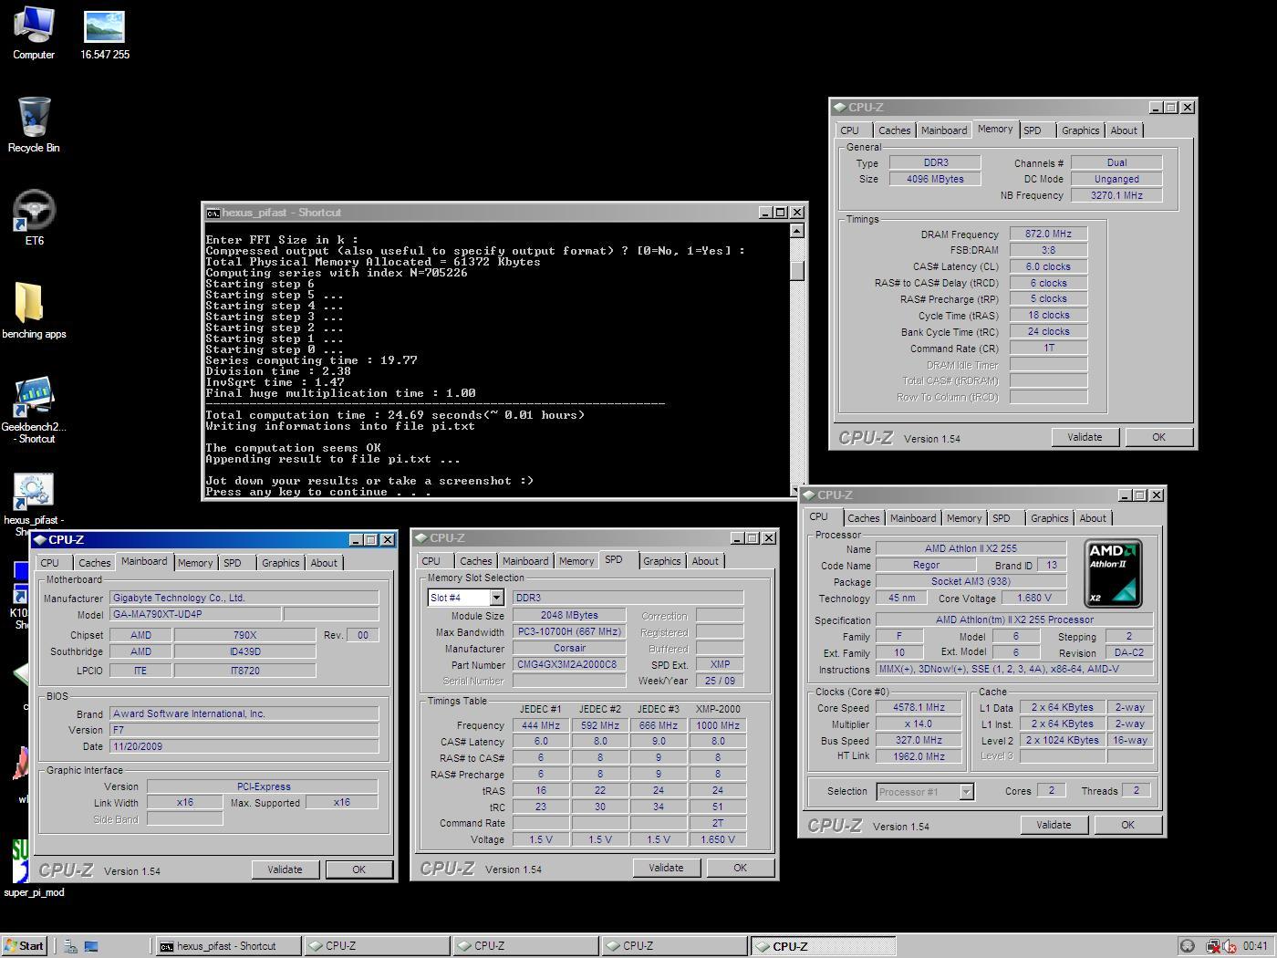This screenshot has width=1277, height=958.
Task: Select the super_pi_mod desktop icon
Action: [34, 869]
